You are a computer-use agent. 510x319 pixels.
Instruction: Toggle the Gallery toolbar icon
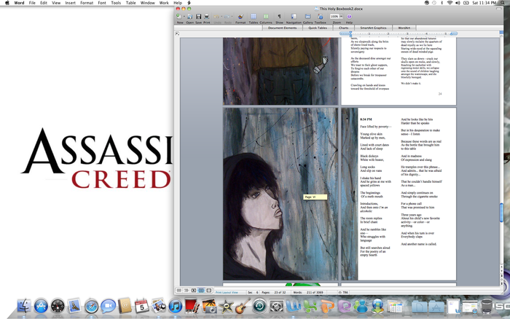pos(307,17)
